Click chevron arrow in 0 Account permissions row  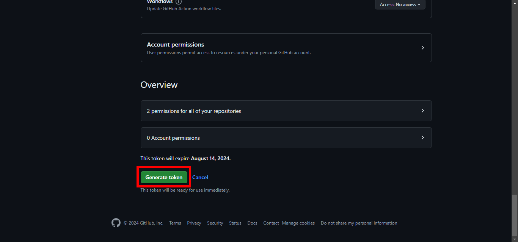(x=422, y=137)
